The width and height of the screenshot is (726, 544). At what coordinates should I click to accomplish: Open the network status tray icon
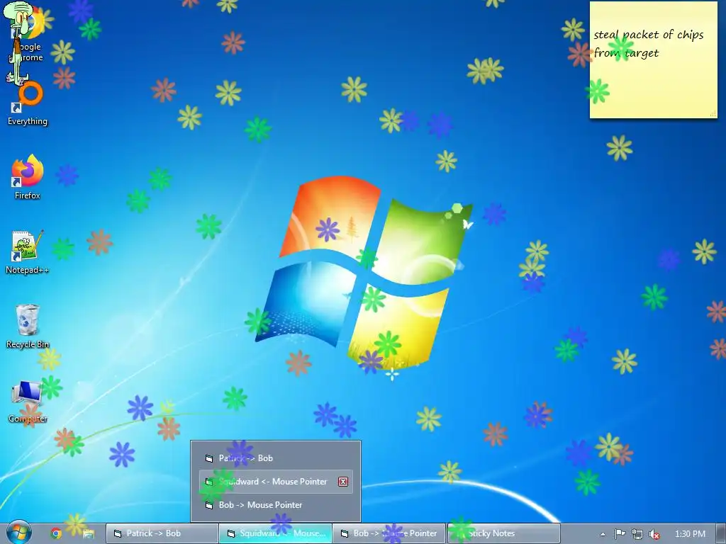637,534
